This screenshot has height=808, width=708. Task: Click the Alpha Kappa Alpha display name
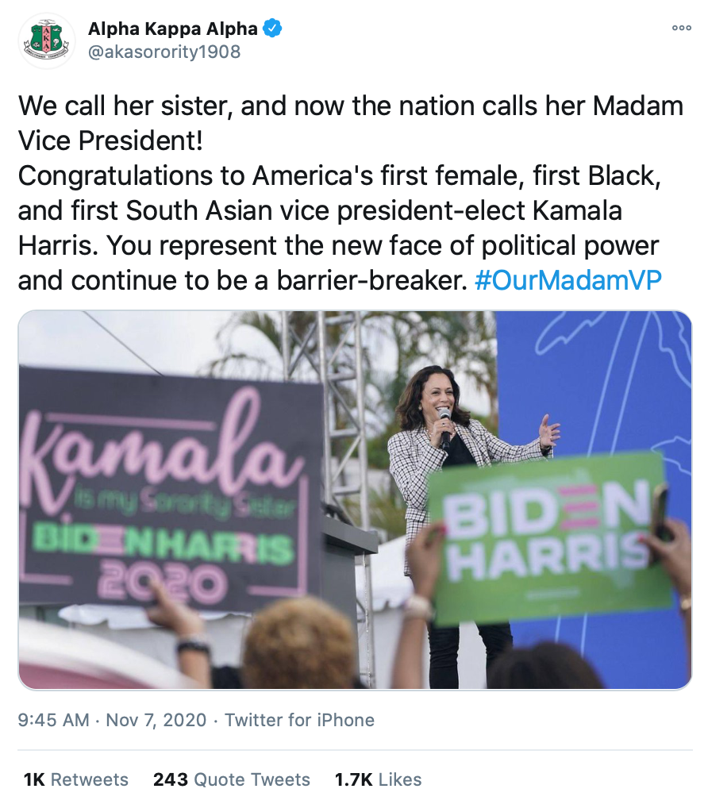[172, 29]
